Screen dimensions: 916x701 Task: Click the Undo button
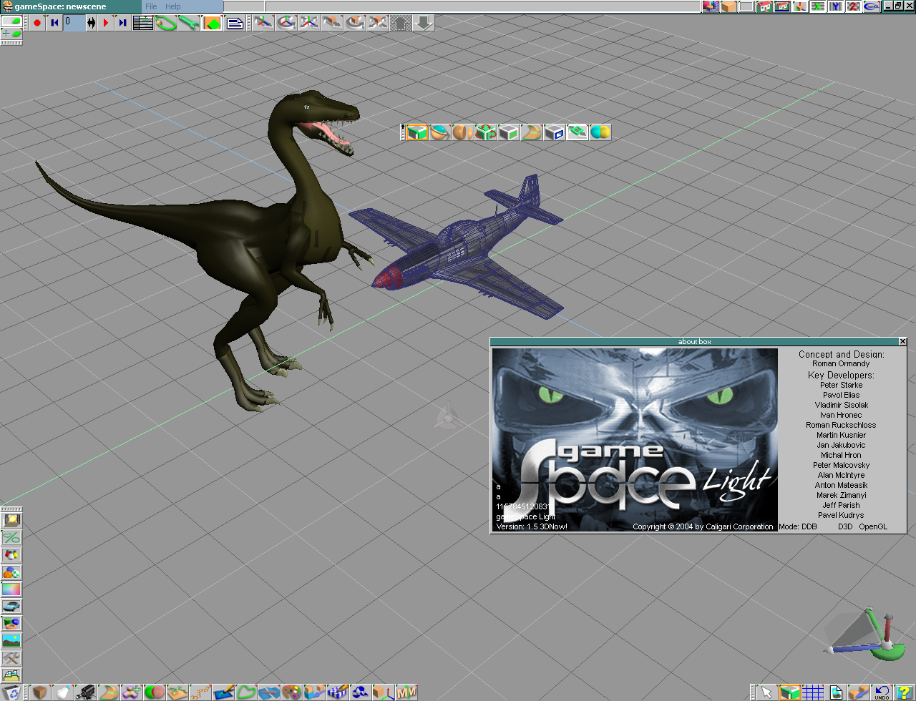coord(882,692)
